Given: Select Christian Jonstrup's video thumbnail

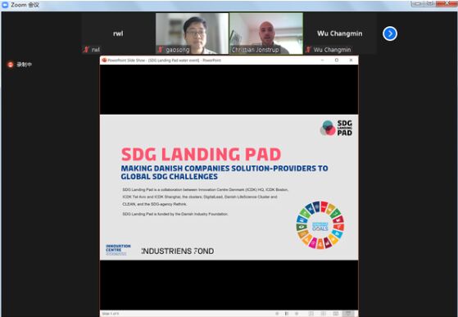Looking at the screenshot, I should [266, 34].
